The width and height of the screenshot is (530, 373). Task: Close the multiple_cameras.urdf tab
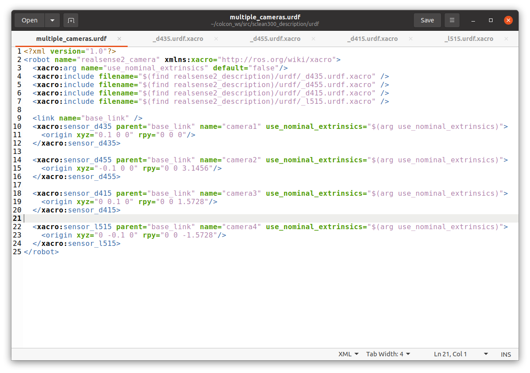(119, 39)
